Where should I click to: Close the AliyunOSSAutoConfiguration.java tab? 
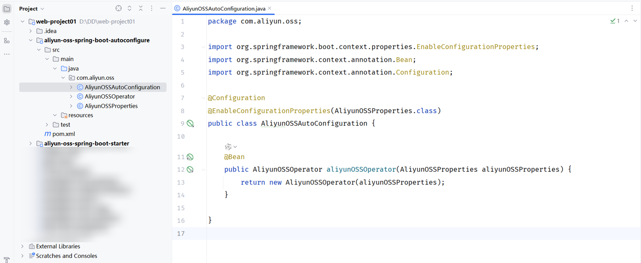pos(269,9)
